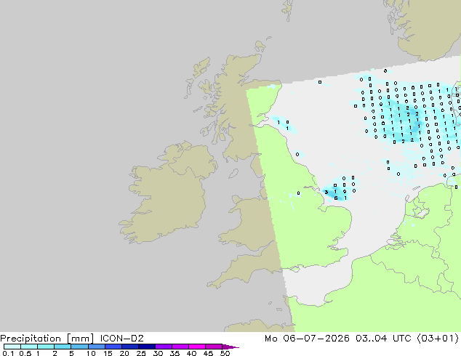
Task: Click the '6' precipitation value on the map
Action: (336, 198)
